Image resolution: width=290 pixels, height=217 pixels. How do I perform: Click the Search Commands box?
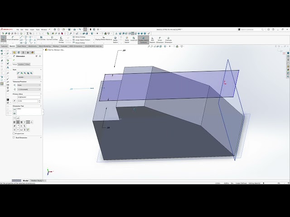(x=251, y=29)
